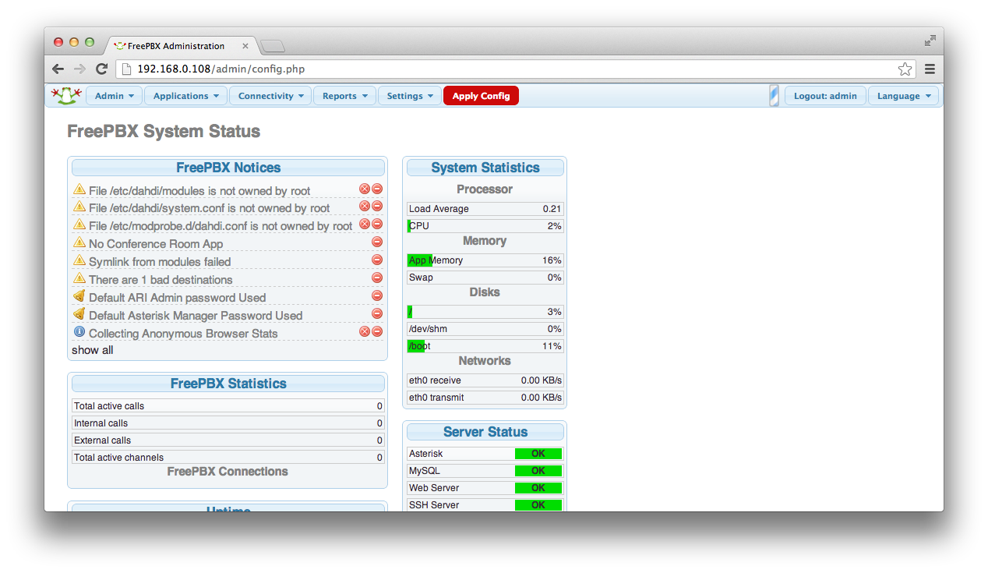
Task: Click the App Memory usage bar
Action: pyautogui.click(x=485, y=260)
